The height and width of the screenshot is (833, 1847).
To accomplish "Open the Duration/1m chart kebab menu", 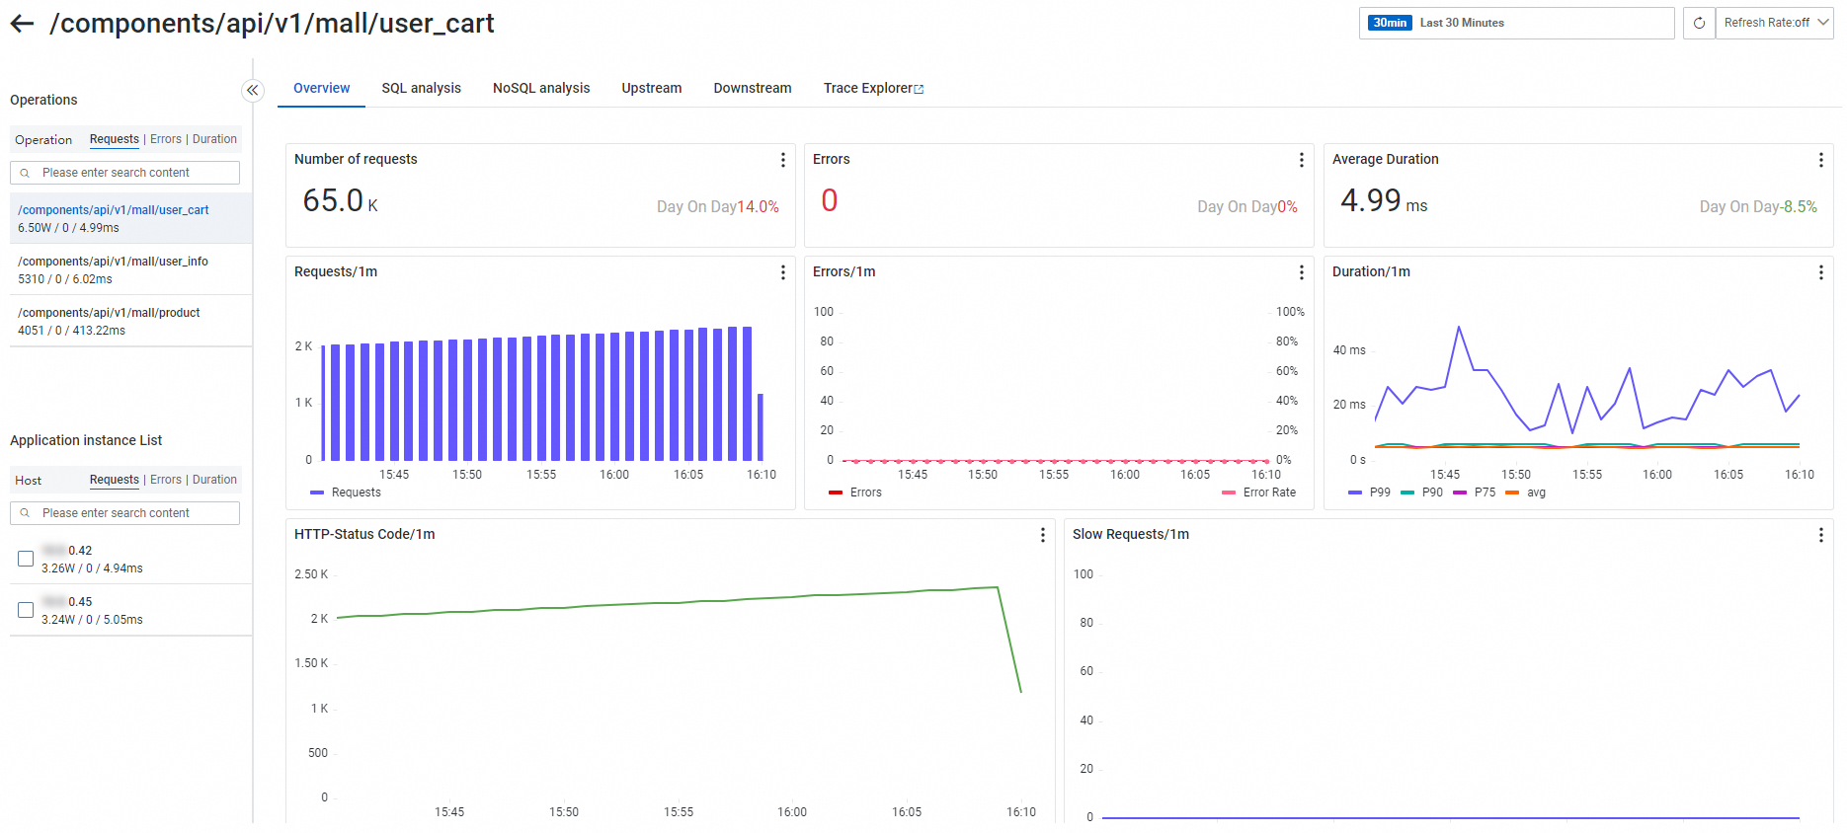I will tap(1820, 272).
